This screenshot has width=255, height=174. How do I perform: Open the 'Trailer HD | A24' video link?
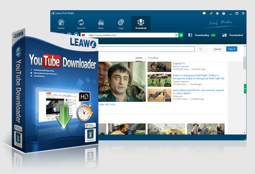tap(107, 104)
